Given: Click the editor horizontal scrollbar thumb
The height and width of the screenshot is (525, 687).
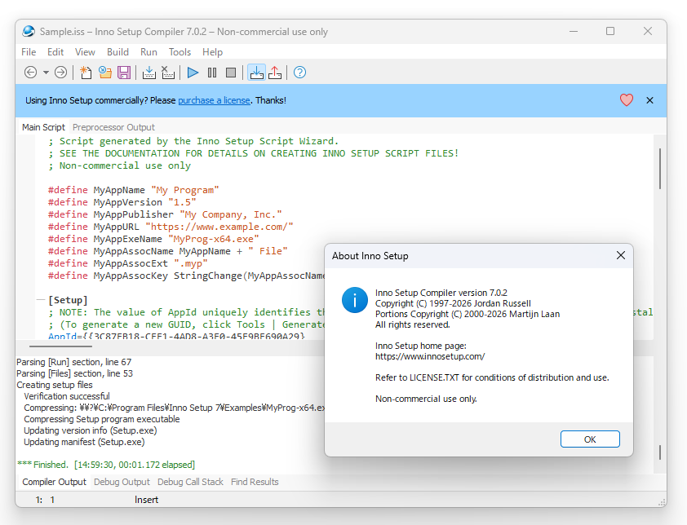Looking at the screenshot, I should pos(61,346).
